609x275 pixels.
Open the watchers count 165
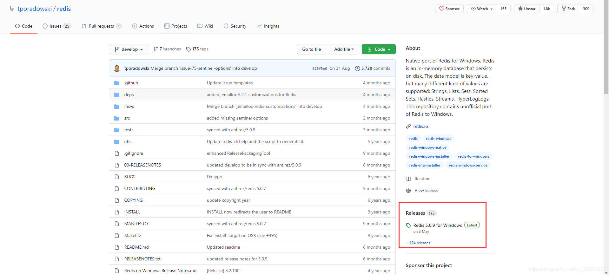click(x=504, y=9)
